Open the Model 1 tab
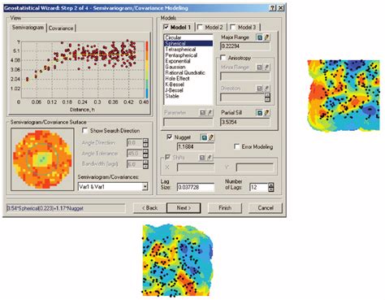The image size is (385, 300). (x=178, y=27)
